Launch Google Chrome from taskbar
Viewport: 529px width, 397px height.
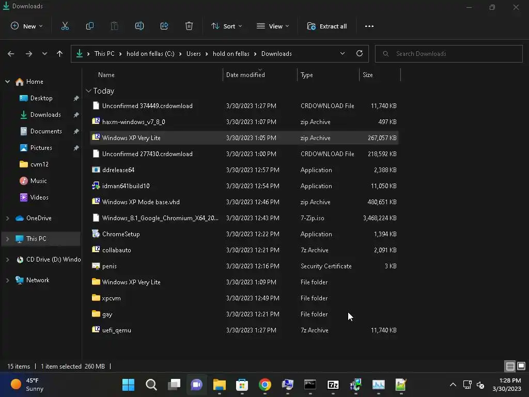[265, 385]
